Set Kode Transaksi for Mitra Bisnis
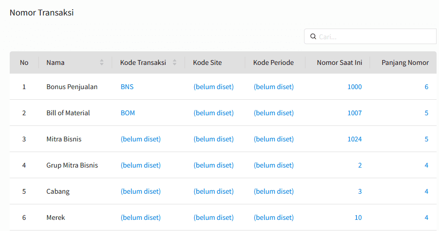439x231 pixels. 140,139
